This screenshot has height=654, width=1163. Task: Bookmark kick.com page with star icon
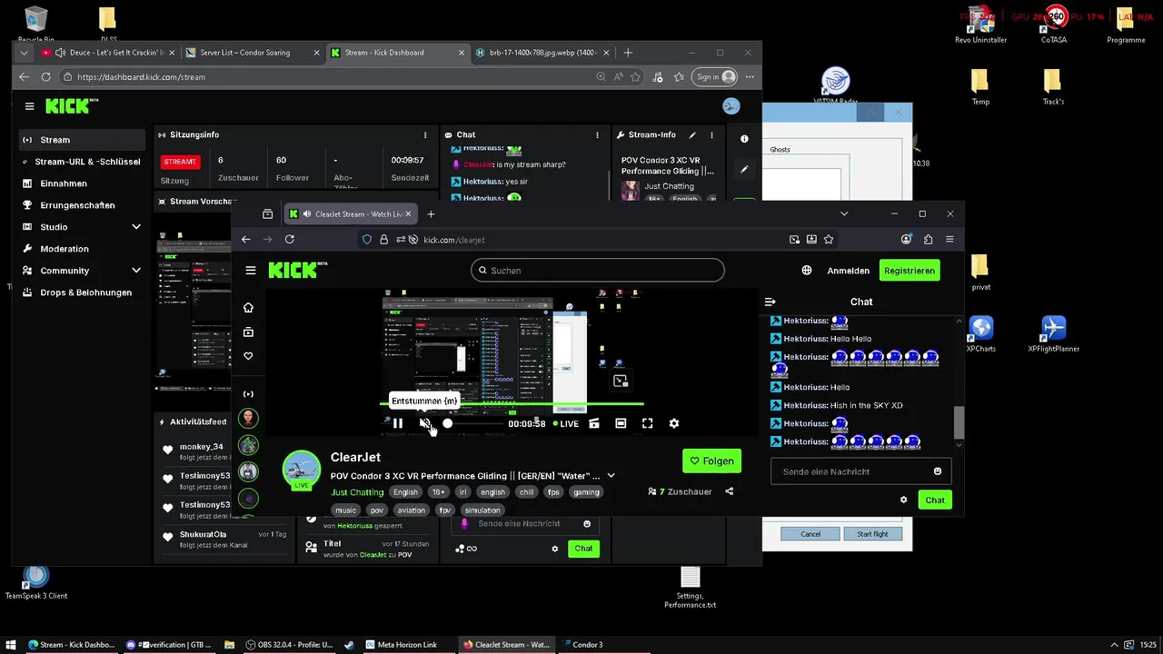(x=829, y=240)
